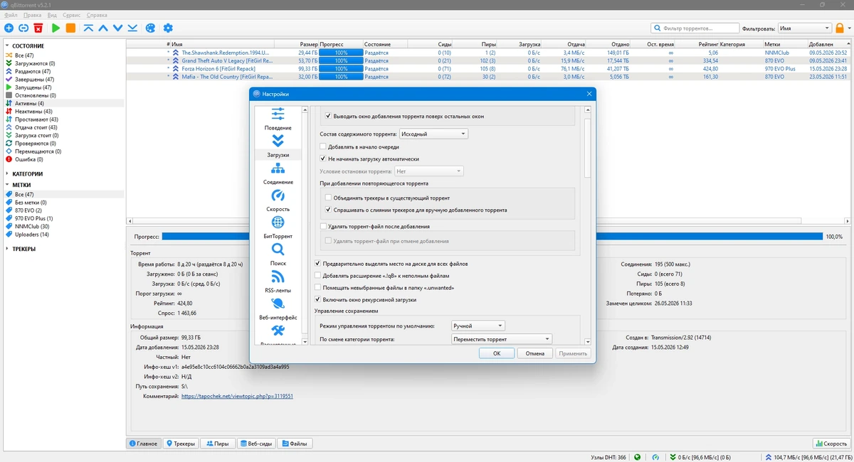Click the move to top of queue icon
The image size is (854, 462).
coord(88,28)
